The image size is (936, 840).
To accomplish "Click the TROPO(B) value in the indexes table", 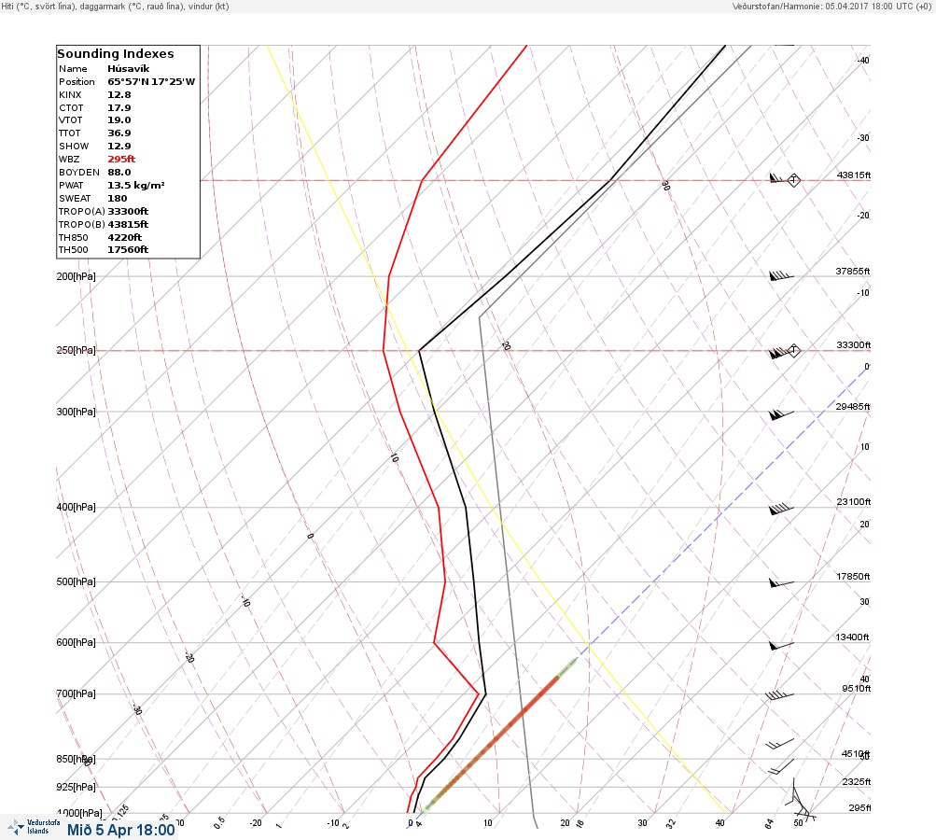I will tap(128, 225).
